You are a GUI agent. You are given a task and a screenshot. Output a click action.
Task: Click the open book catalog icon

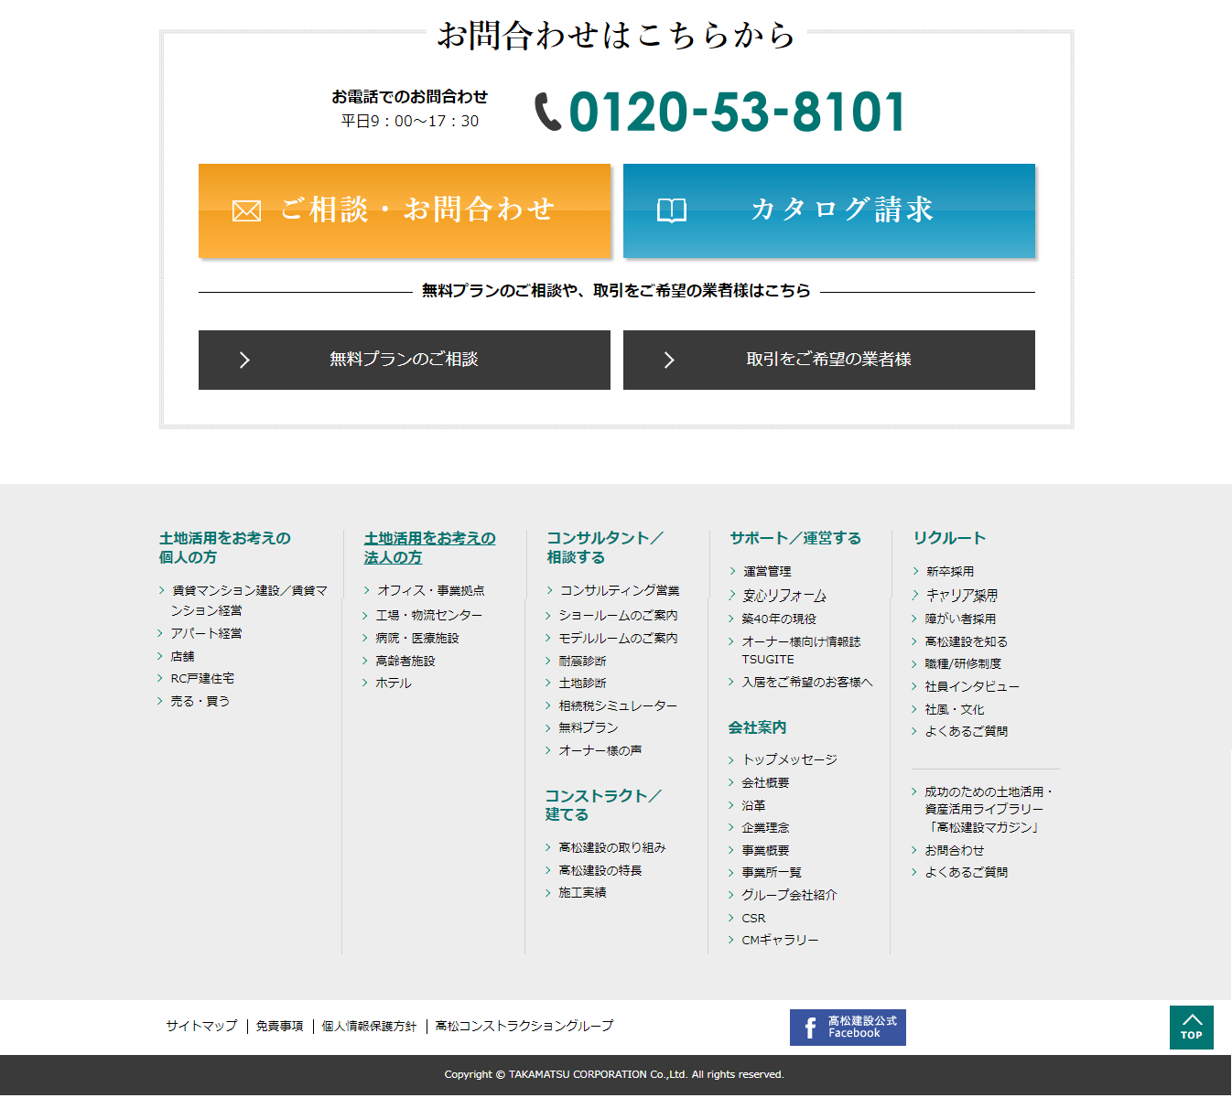click(671, 211)
